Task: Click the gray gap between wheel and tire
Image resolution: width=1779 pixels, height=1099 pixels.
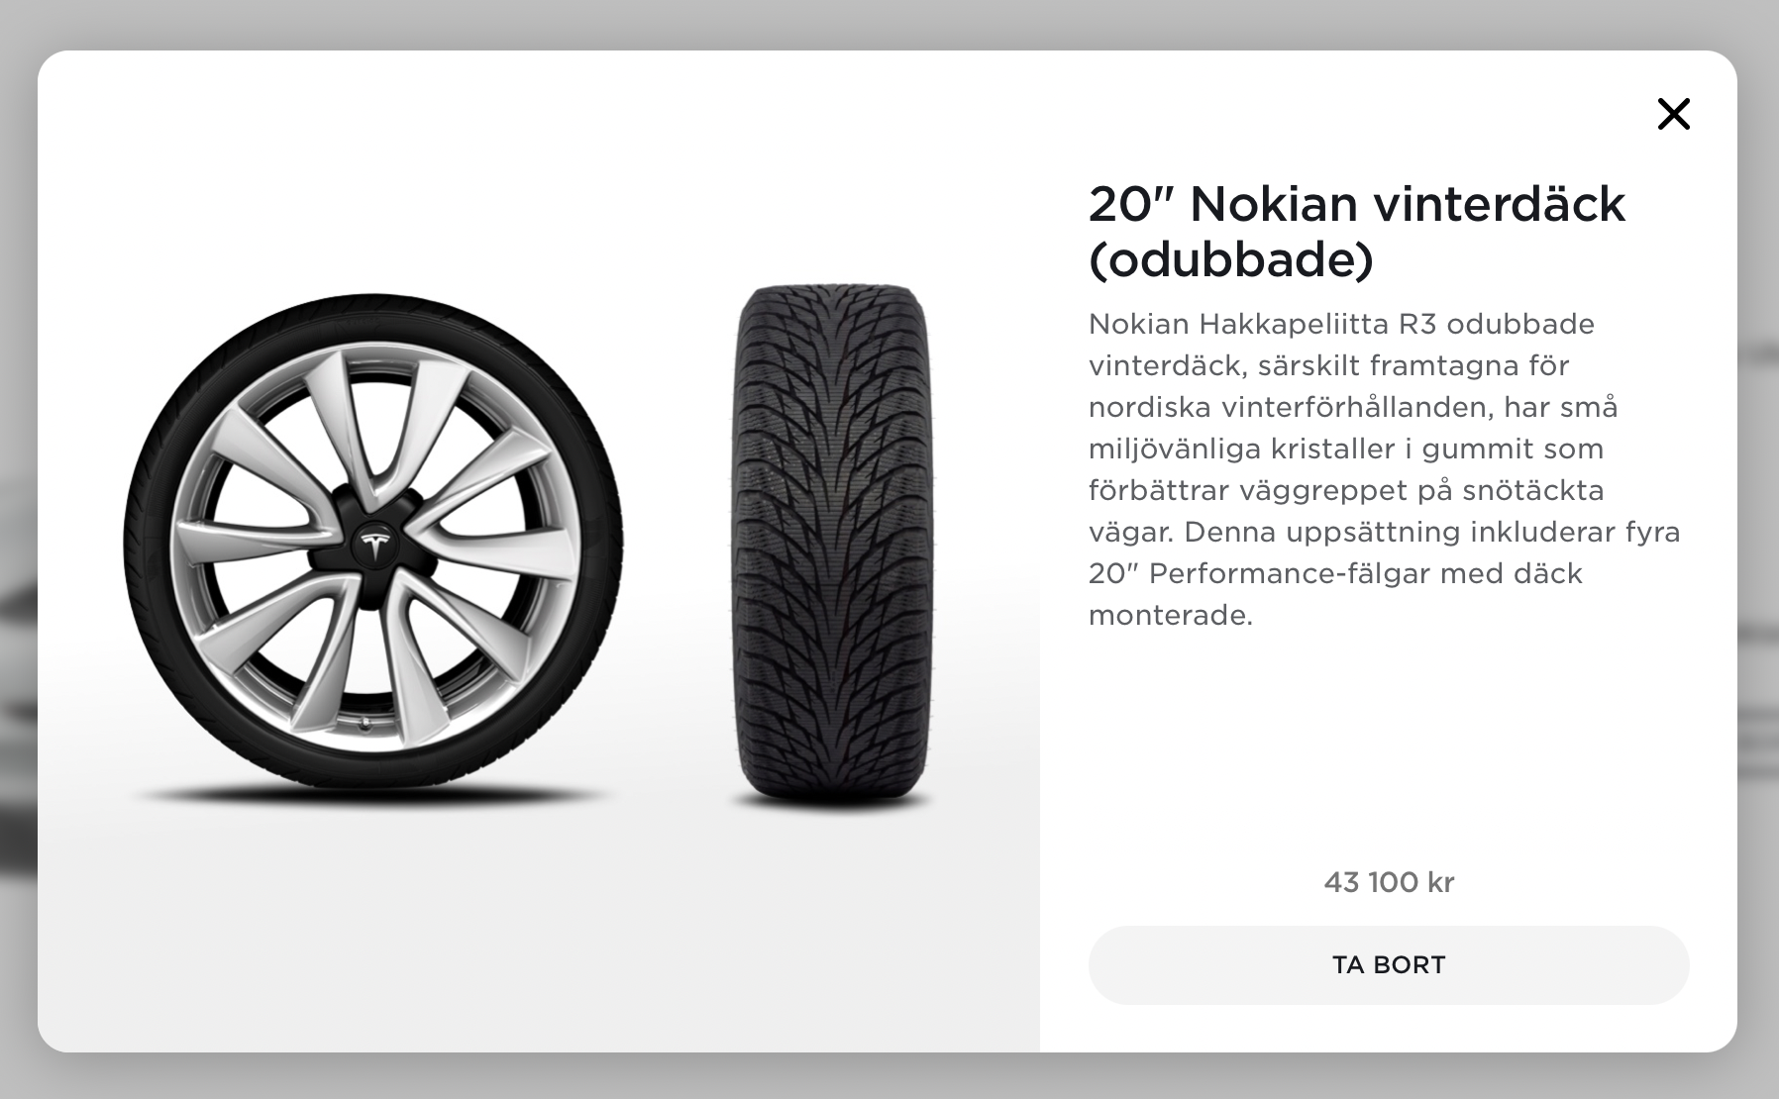Action: (x=679, y=545)
